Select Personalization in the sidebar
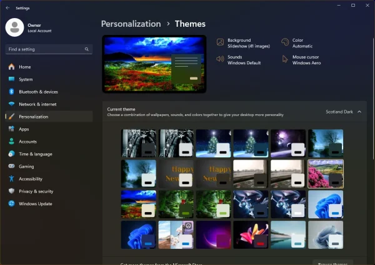This screenshot has width=375, height=265. tap(49, 117)
